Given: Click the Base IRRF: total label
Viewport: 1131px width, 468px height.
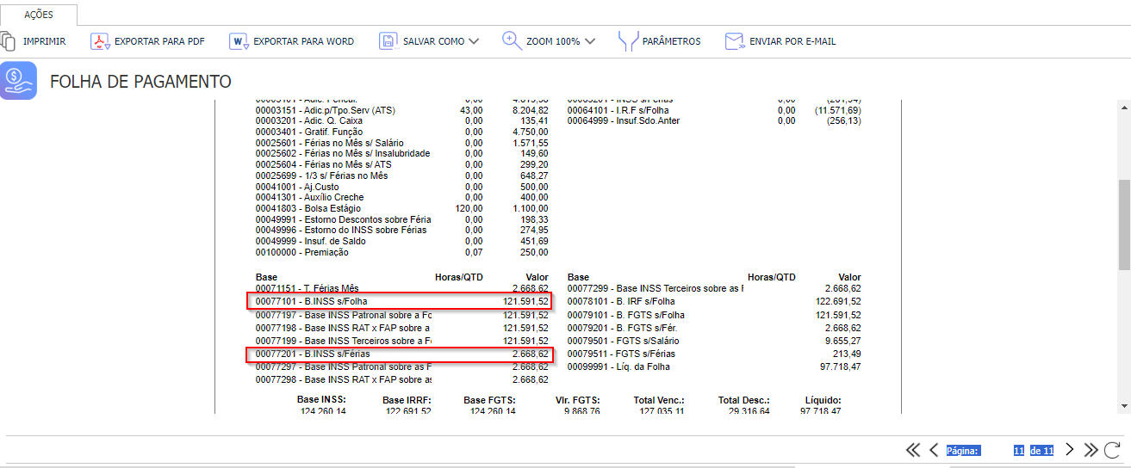Looking at the screenshot, I should click(x=407, y=400).
